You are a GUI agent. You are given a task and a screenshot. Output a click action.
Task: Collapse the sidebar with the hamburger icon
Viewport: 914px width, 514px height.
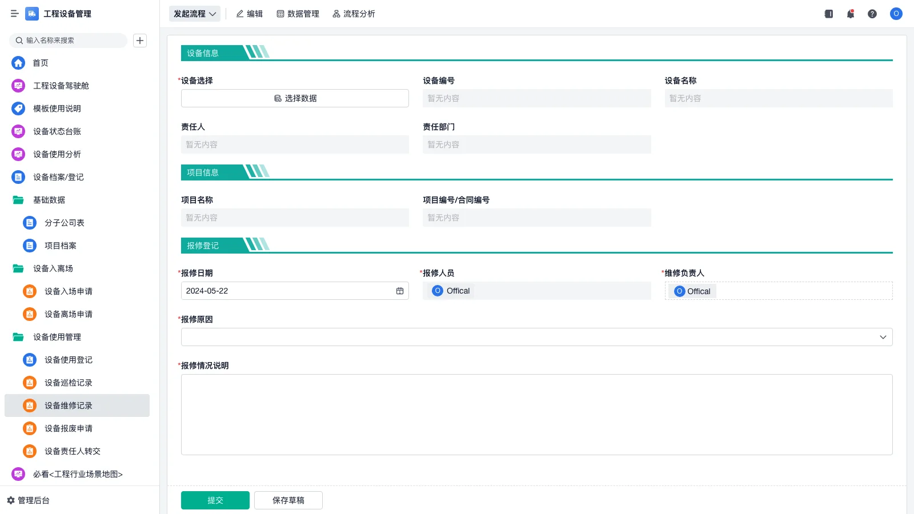coord(15,14)
